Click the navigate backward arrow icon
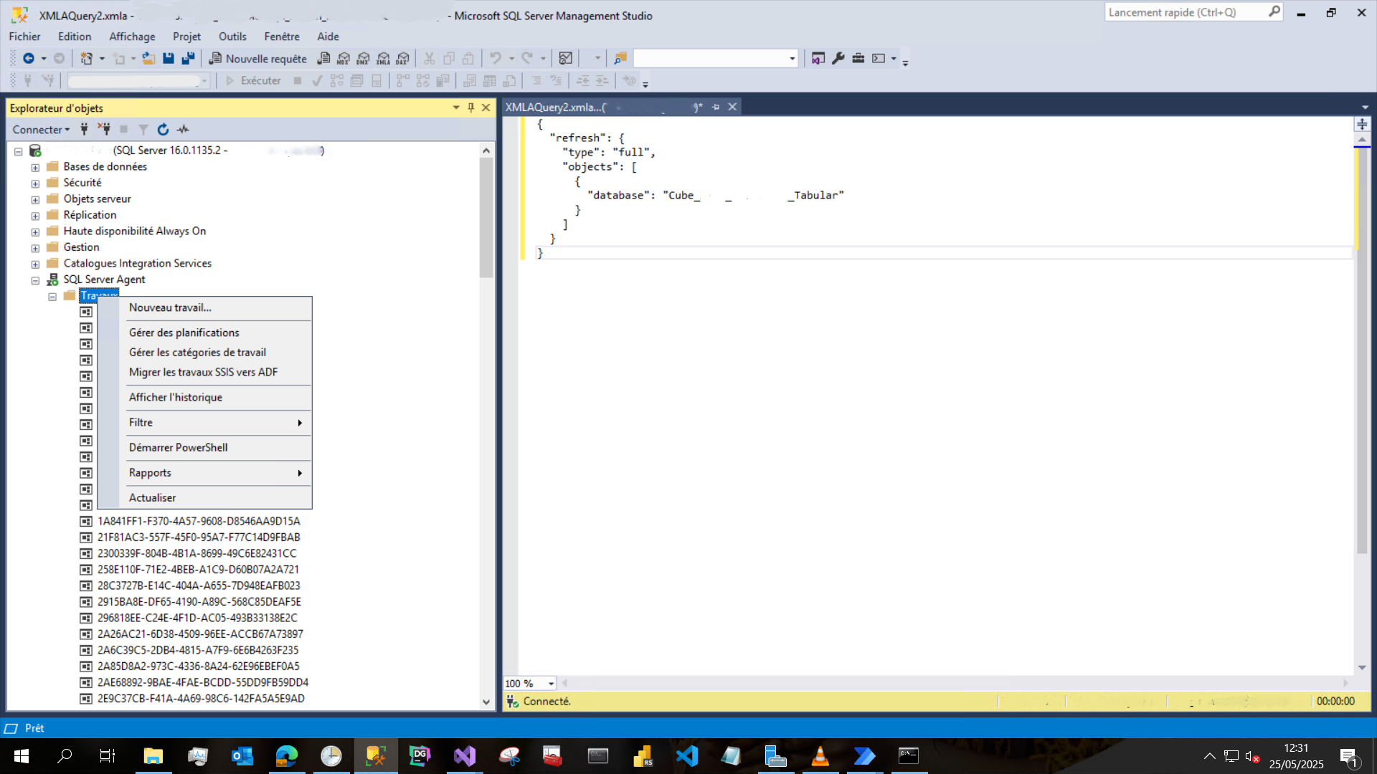 (29, 59)
